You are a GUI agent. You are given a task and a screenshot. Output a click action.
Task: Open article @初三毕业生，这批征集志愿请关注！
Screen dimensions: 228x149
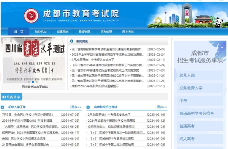pyautogui.click(x=112, y=127)
